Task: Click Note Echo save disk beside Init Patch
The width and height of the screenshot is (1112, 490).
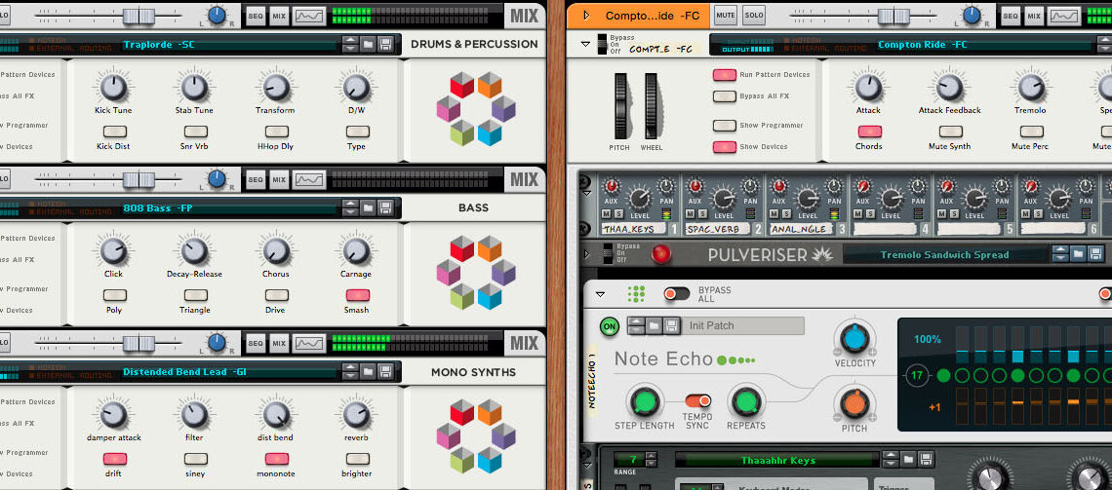Action: click(x=672, y=325)
